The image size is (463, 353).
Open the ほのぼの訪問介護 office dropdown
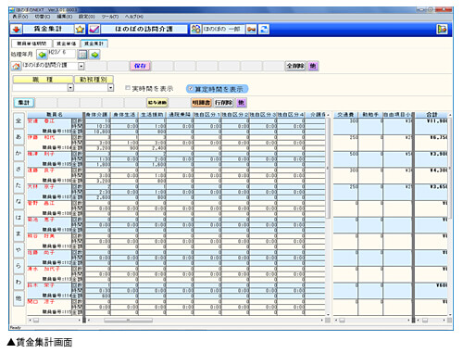(81, 66)
